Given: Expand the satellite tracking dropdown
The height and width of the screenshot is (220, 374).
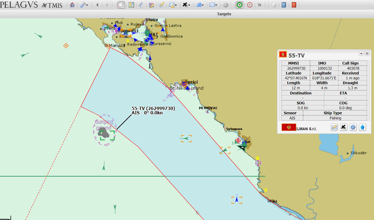Looking at the screenshot, I should [x=186, y=5].
